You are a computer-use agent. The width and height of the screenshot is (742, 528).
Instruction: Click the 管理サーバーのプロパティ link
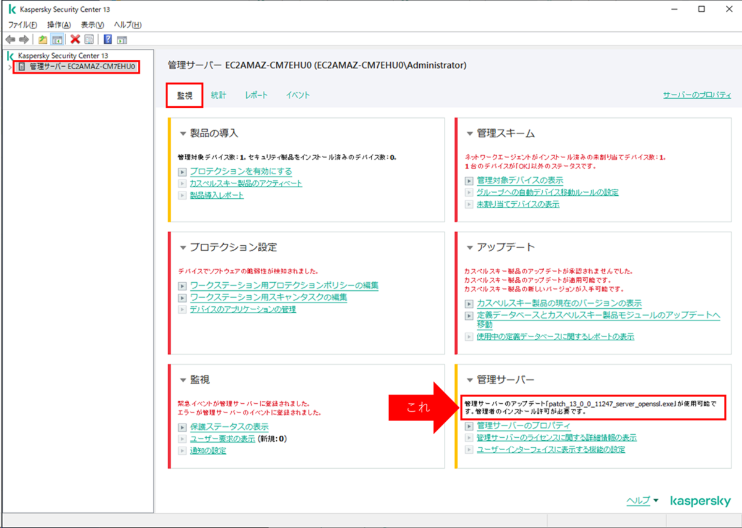523,426
